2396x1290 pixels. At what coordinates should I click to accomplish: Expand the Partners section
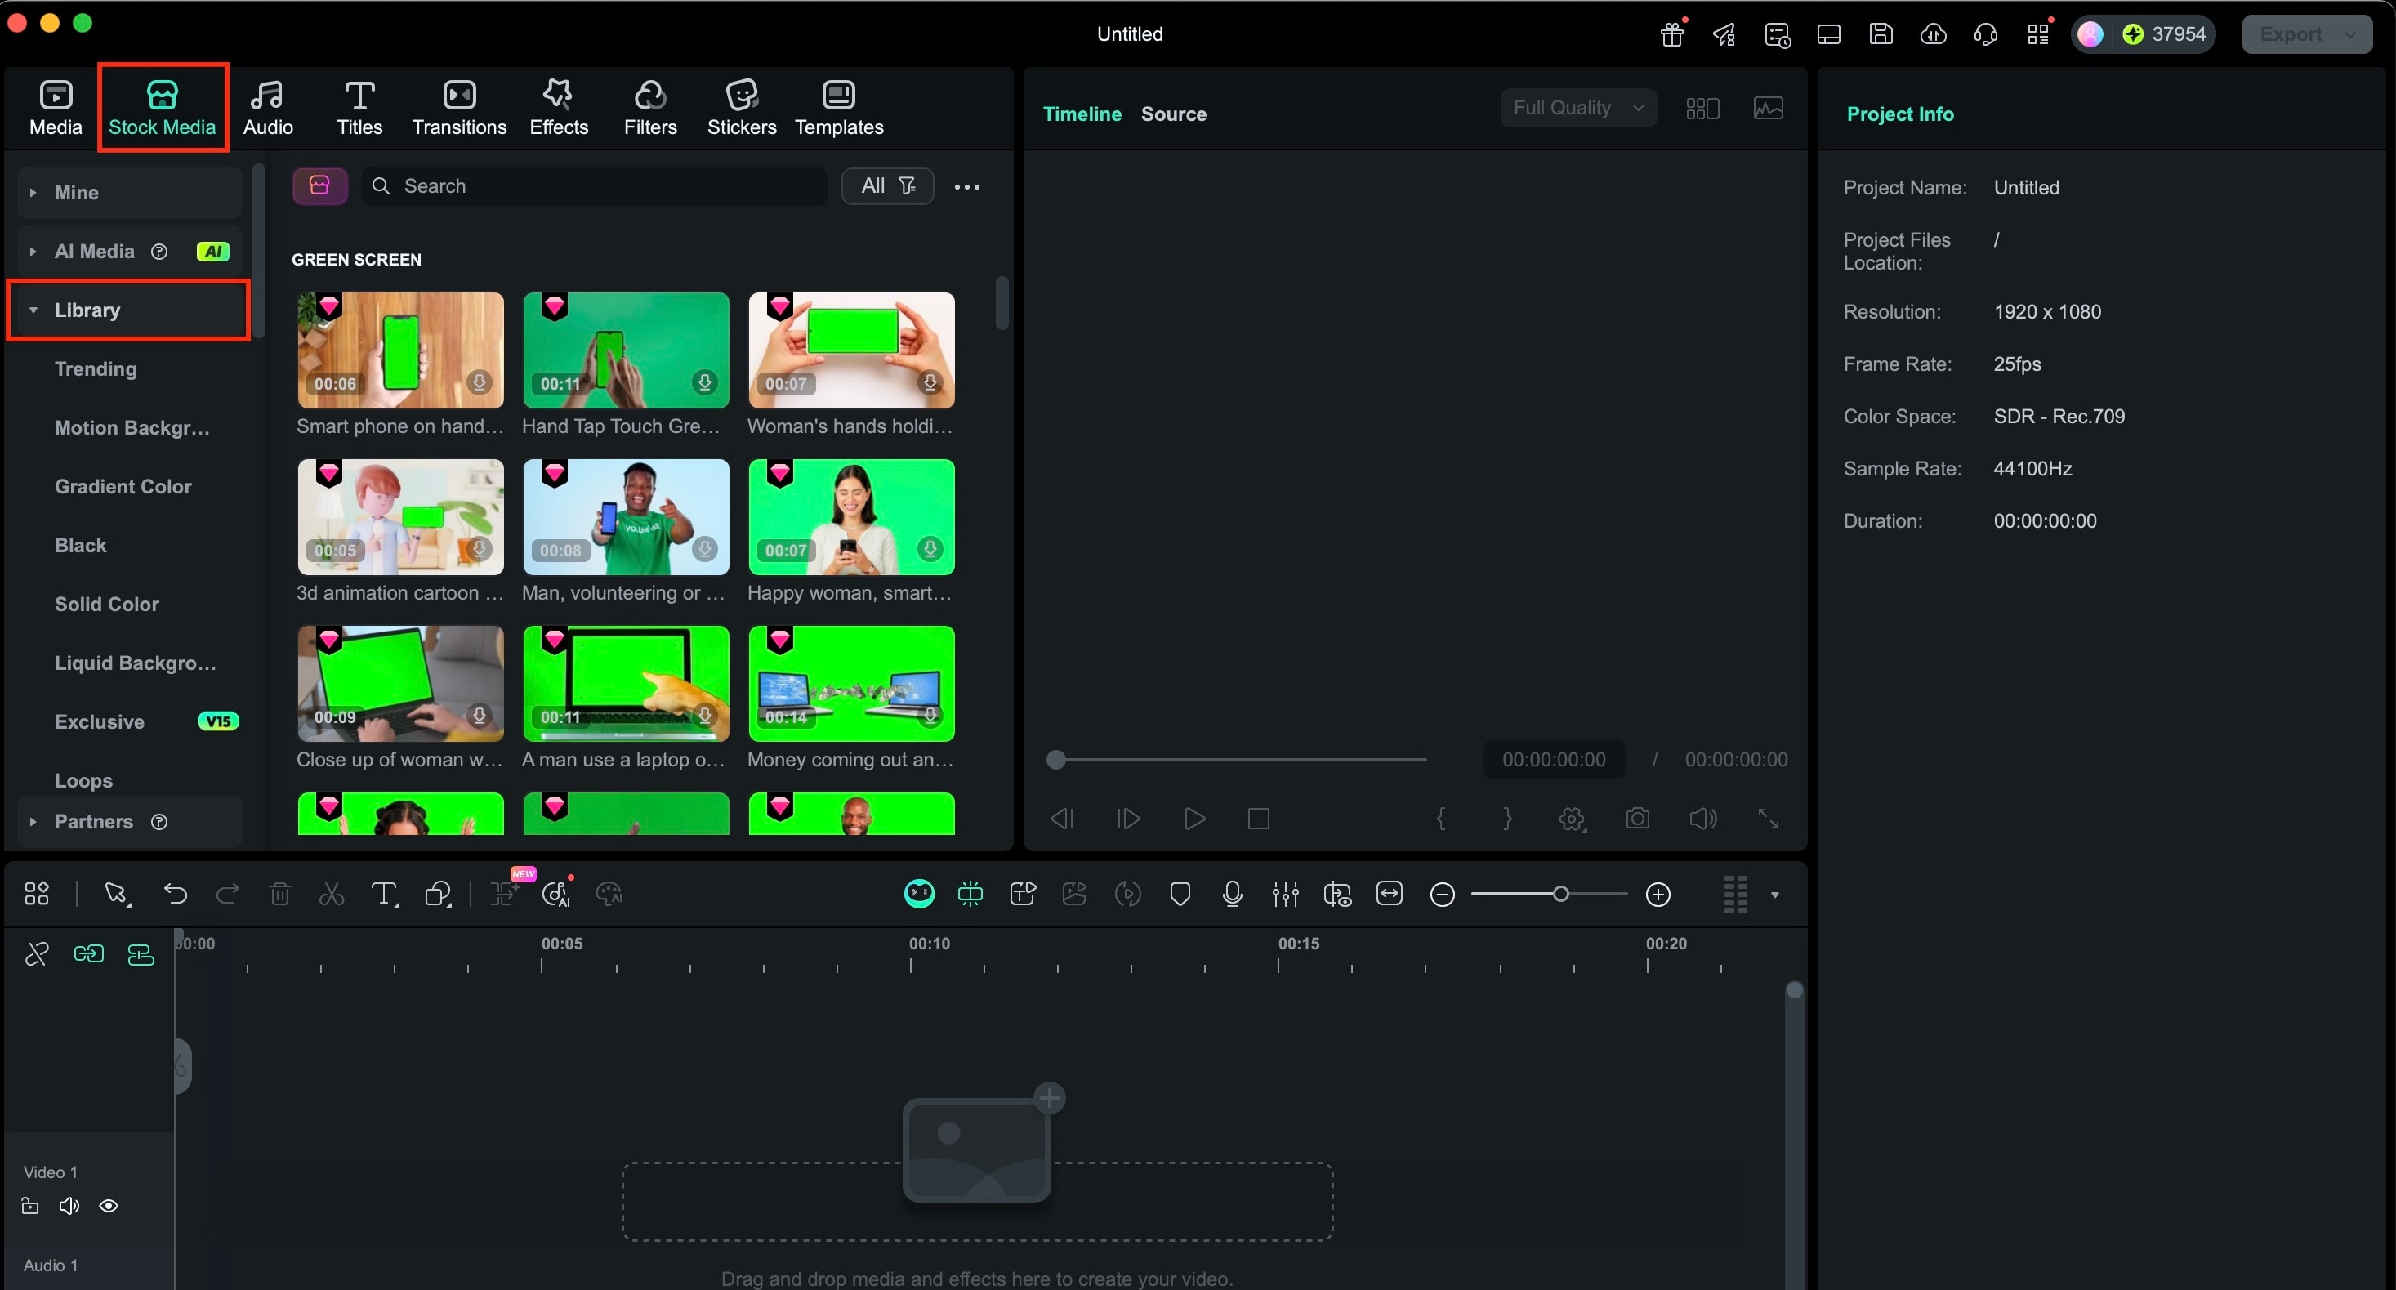pyautogui.click(x=33, y=822)
